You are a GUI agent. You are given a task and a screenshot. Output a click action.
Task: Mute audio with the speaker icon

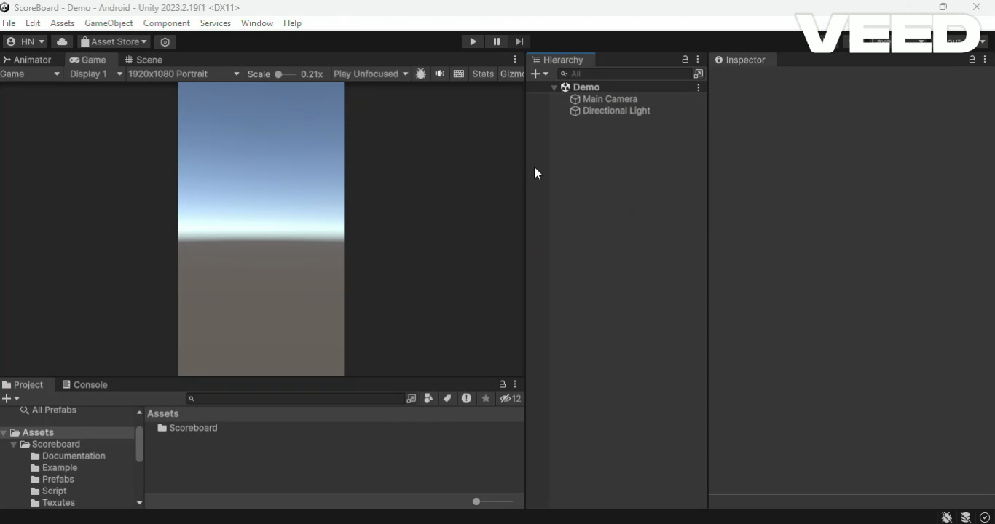coord(440,74)
